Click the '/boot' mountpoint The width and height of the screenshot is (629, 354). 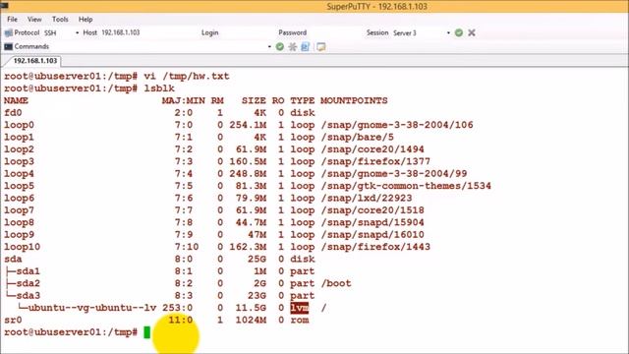coord(336,283)
